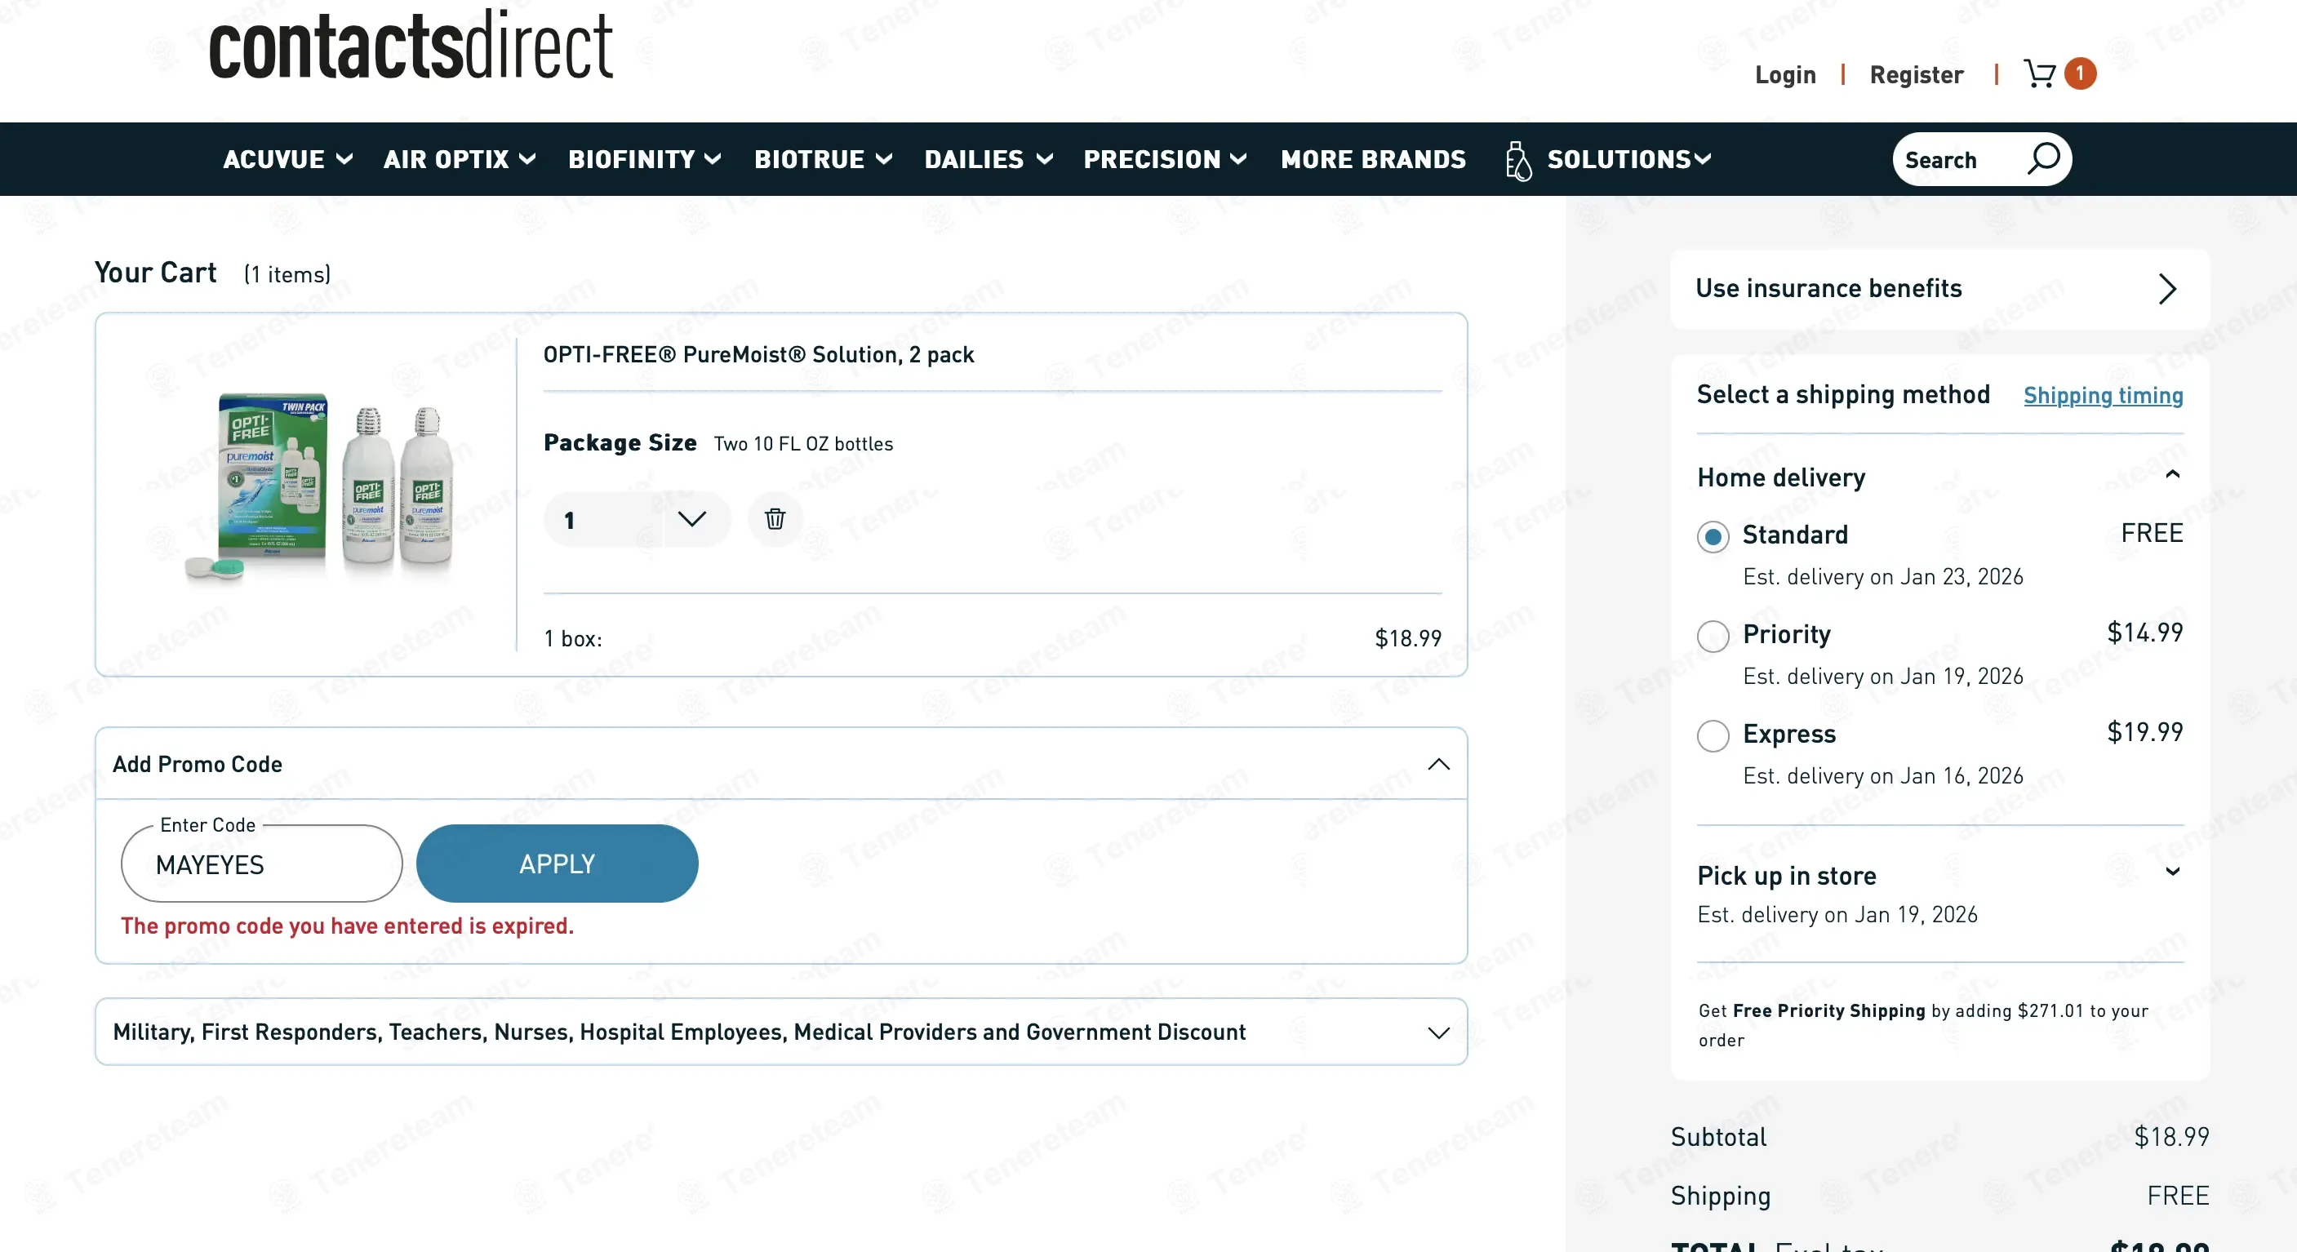2297x1252 pixels.
Task: Open the Shipping timing link
Action: coord(2103,396)
